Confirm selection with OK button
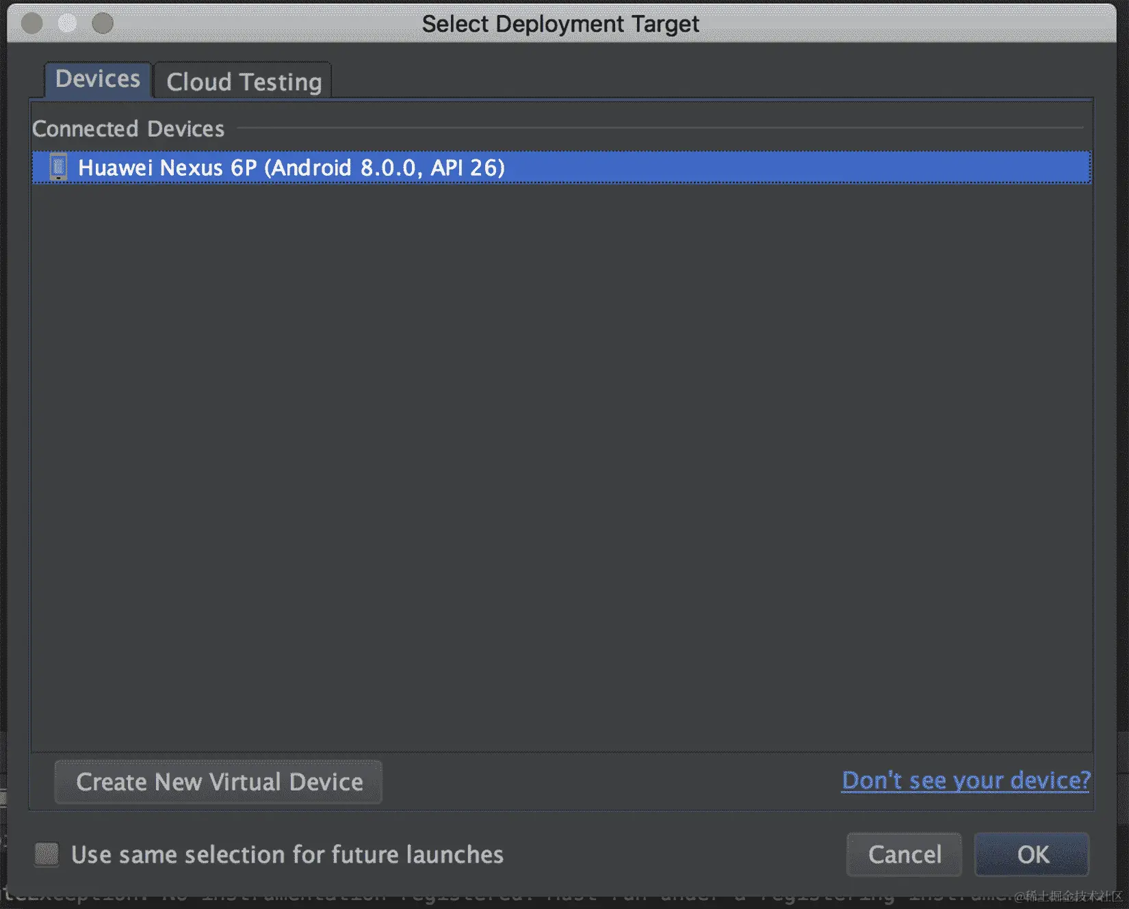Screen dimensions: 1129x909 pos(1032,854)
